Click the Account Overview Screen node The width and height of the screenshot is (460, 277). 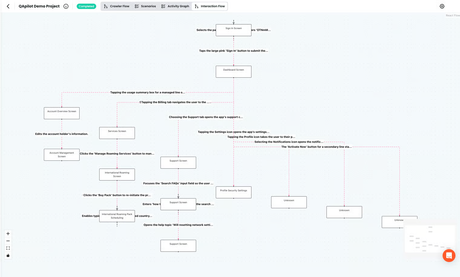[x=62, y=113]
